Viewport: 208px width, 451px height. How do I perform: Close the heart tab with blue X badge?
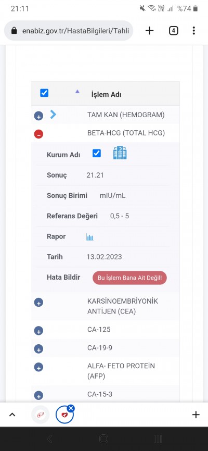coord(71,408)
